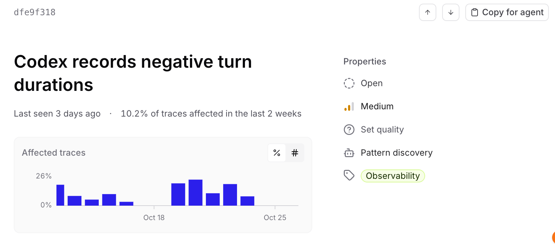
Task: Click the tallest bar in the Affected traces chart
Action: [x=195, y=193]
